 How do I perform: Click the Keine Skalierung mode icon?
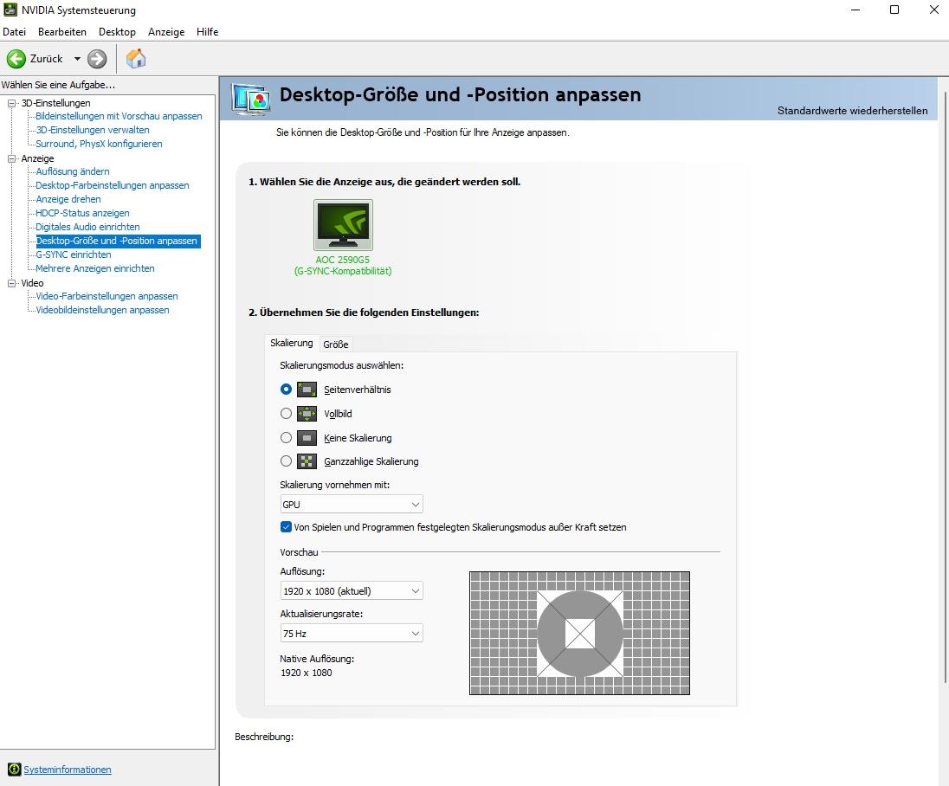point(307,438)
